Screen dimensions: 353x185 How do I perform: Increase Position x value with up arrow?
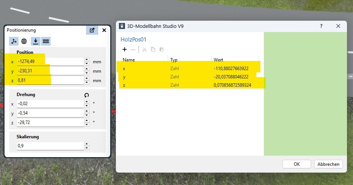coord(87,60)
